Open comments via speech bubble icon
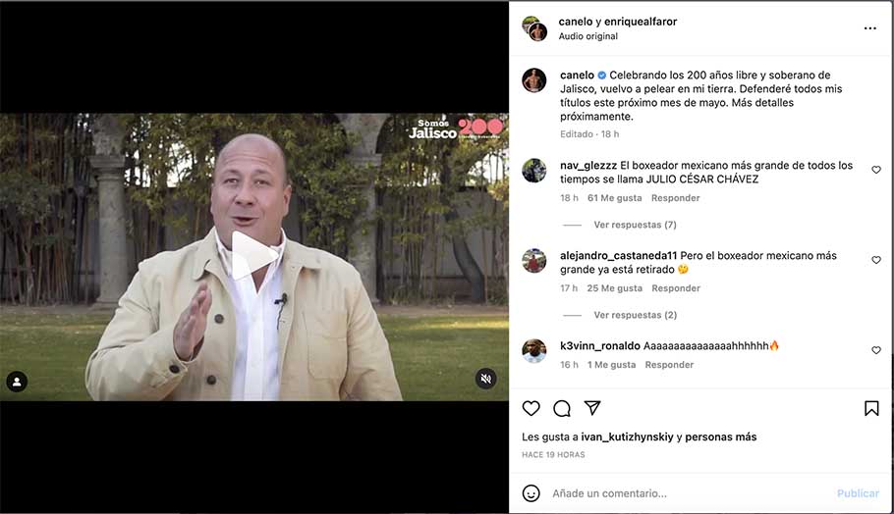 [x=562, y=408]
